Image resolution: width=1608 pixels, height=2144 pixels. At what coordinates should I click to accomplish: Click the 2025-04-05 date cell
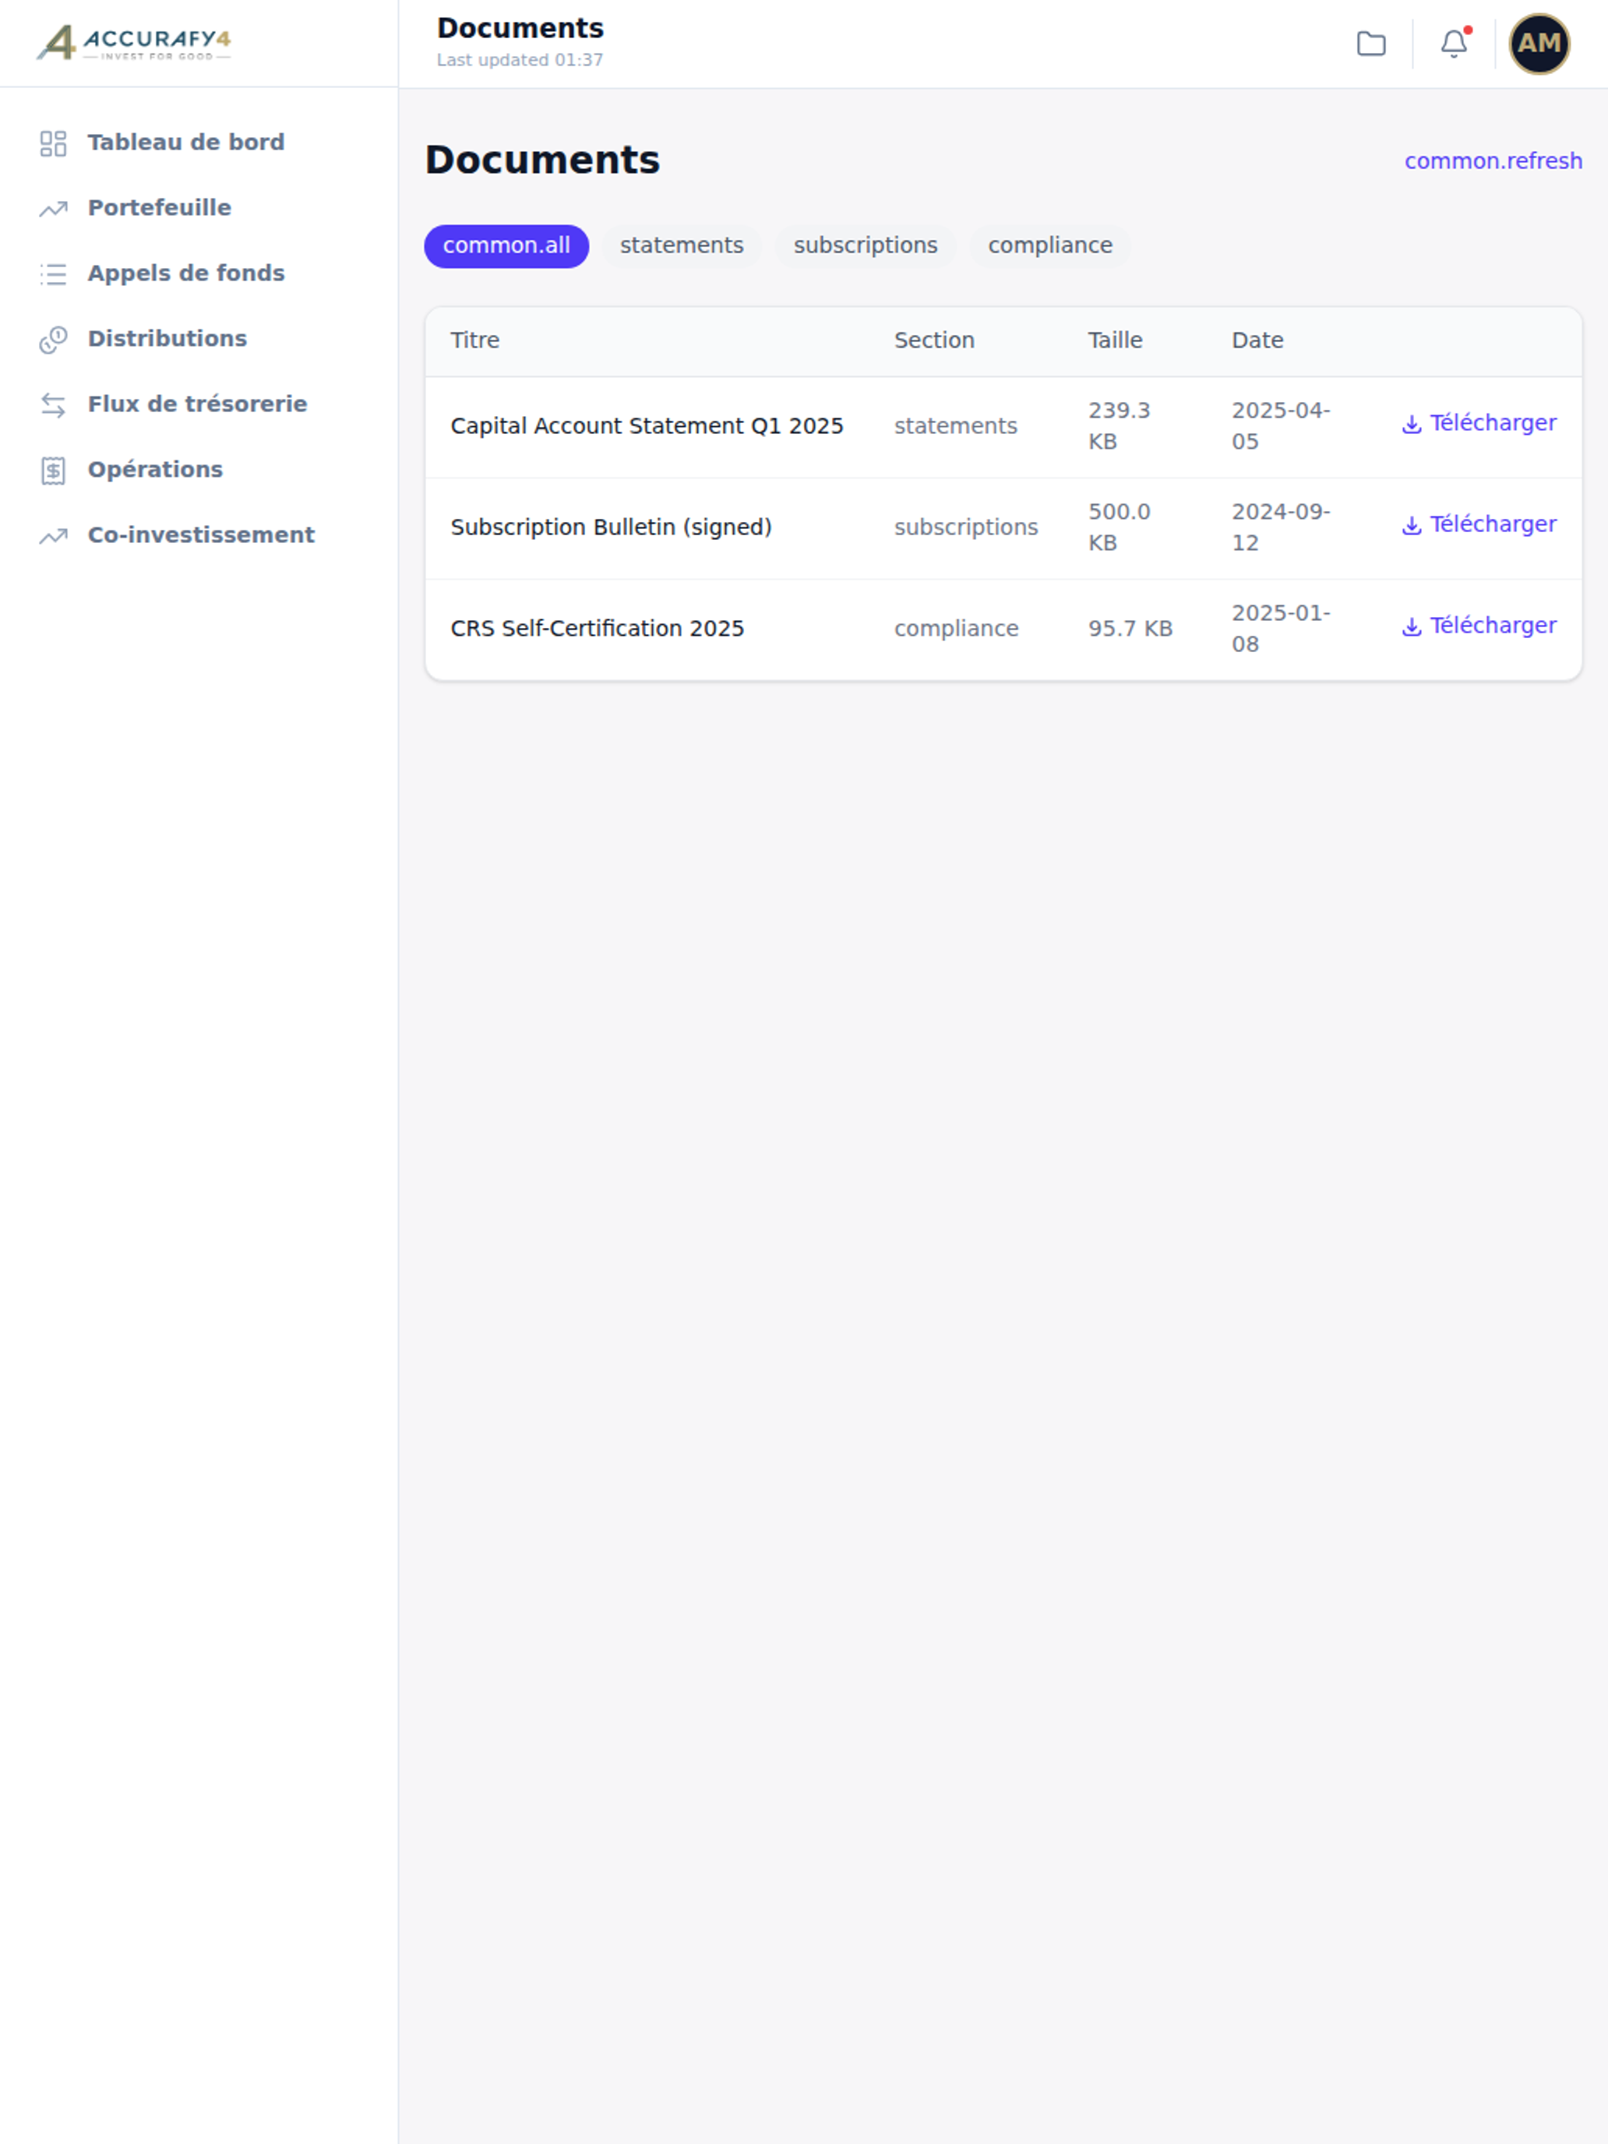coord(1280,426)
